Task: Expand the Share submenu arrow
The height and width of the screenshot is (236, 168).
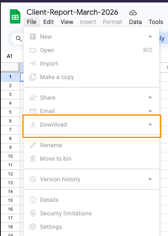Action: pos(150,98)
